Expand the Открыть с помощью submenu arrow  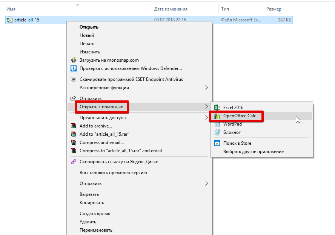pos(206,107)
